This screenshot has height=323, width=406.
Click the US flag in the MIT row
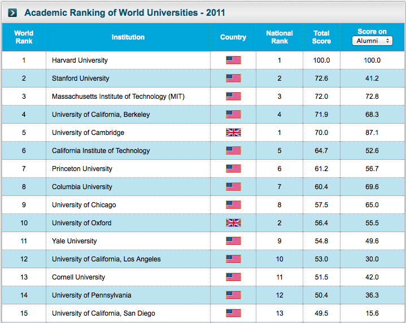233,97
